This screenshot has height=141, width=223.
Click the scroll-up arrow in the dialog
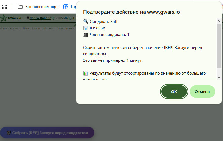(x=219, y=21)
